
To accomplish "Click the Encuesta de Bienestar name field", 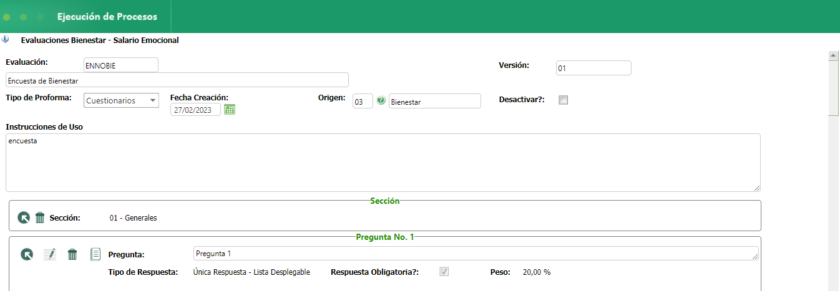I will click(x=177, y=80).
